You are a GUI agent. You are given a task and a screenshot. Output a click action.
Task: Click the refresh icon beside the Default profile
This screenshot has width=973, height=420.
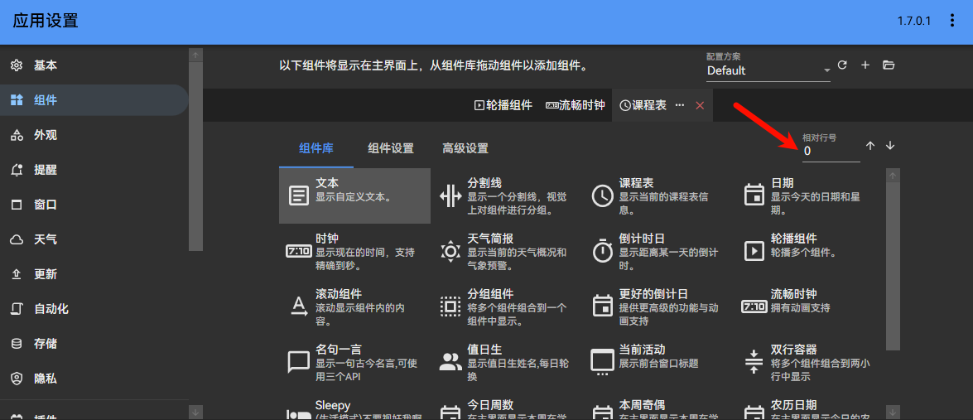[842, 65]
